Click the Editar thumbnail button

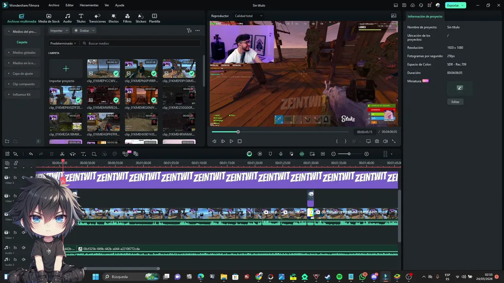[456, 102]
